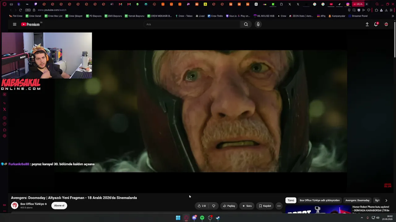Open the Crew Trello bookmark
The image size is (396, 222).
coord(215,16)
